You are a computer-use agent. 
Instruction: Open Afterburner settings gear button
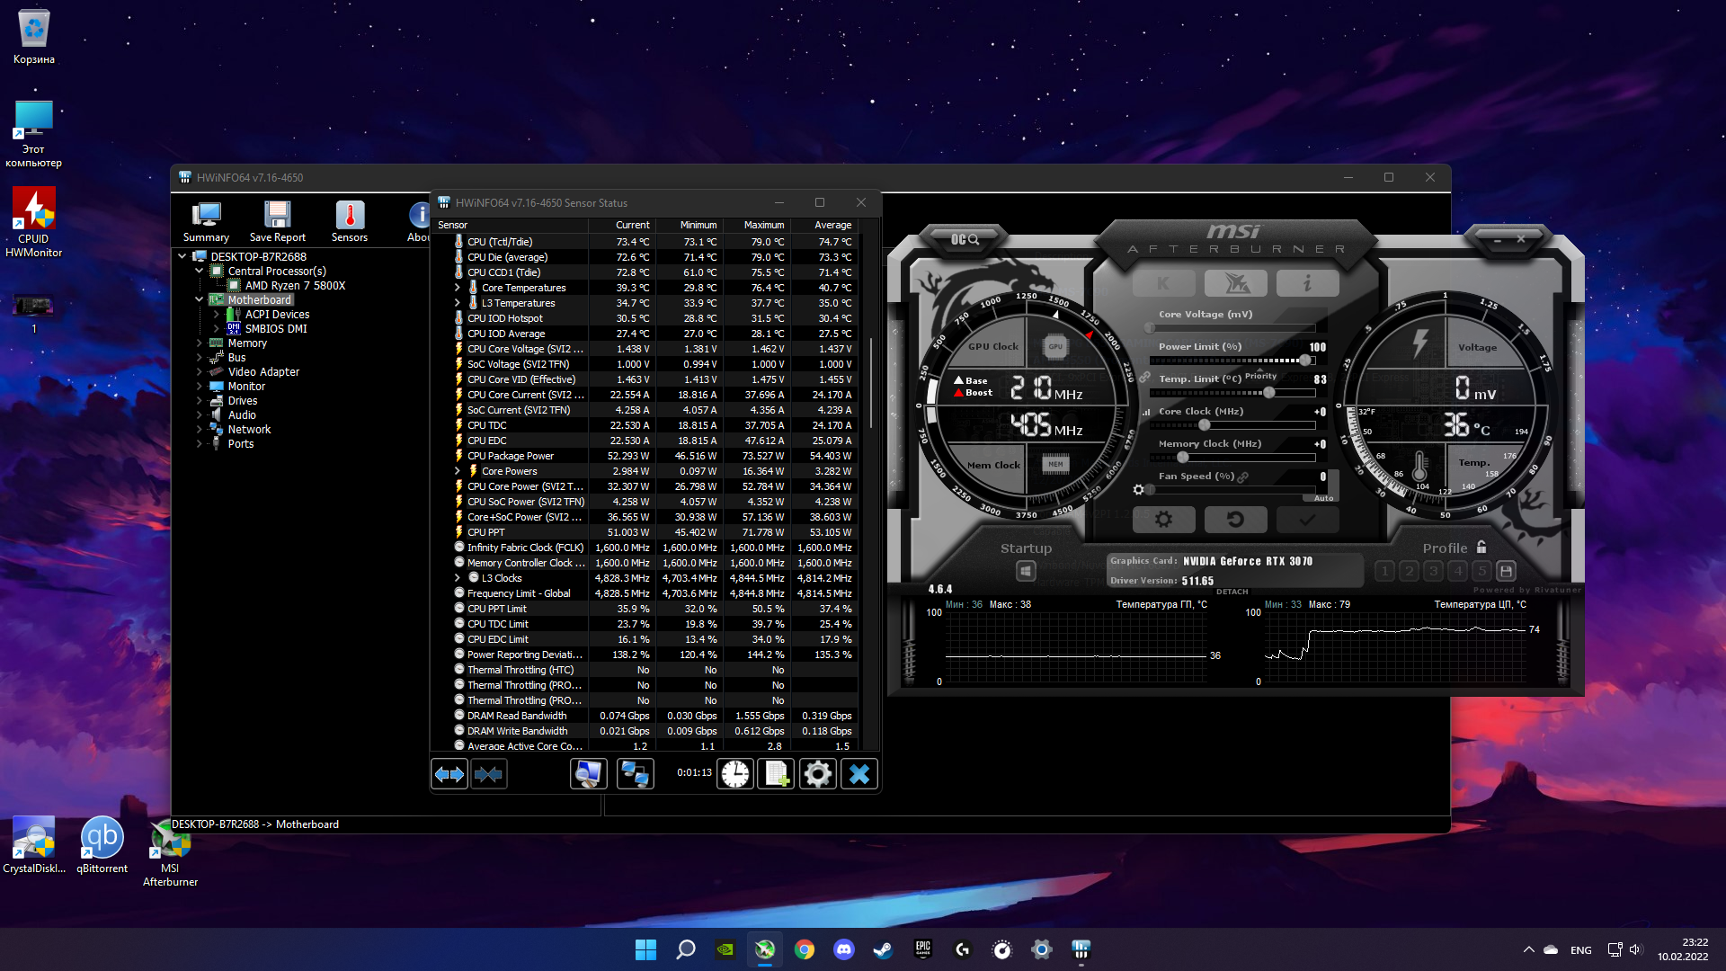pos(1163,520)
